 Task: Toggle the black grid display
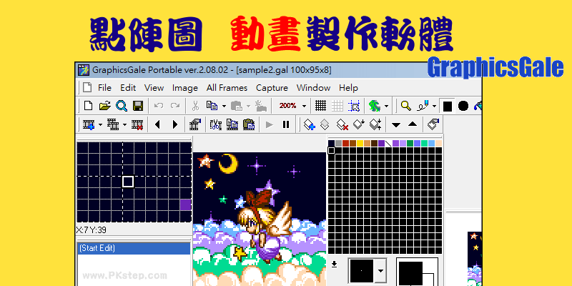320,106
